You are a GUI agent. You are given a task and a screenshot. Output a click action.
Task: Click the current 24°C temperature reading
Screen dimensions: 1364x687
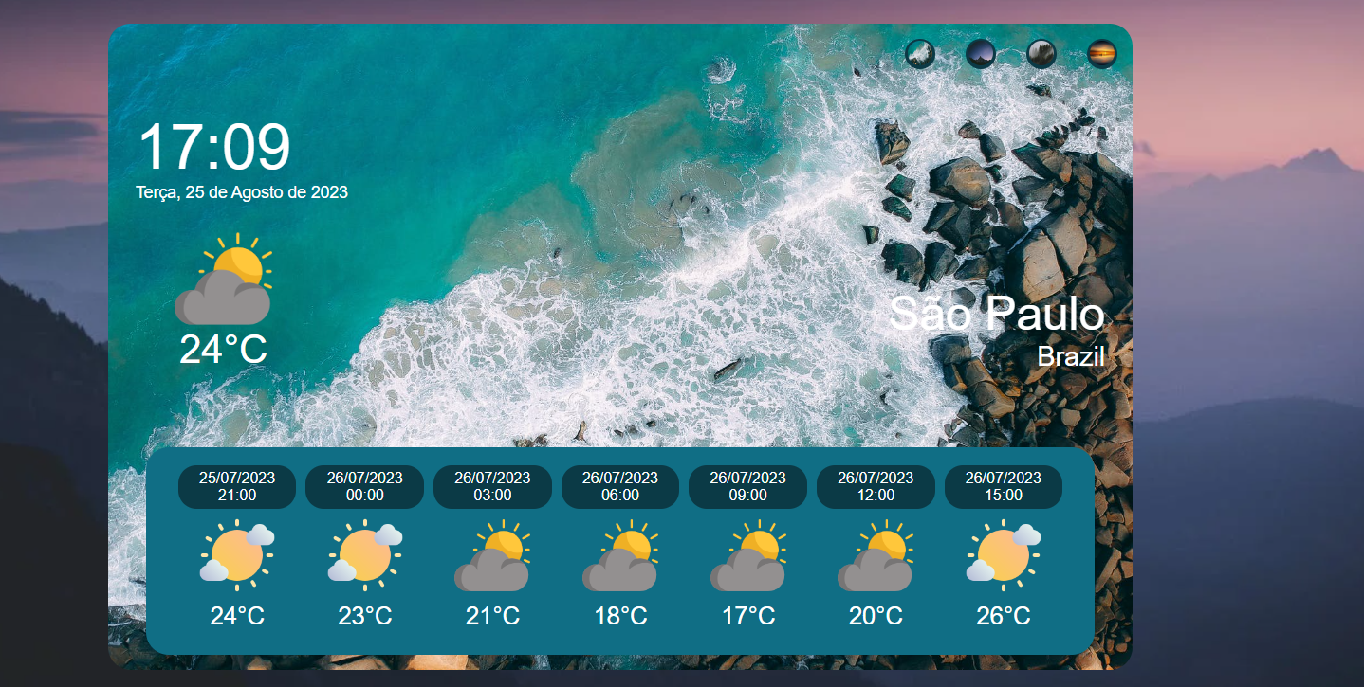pyautogui.click(x=223, y=351)
